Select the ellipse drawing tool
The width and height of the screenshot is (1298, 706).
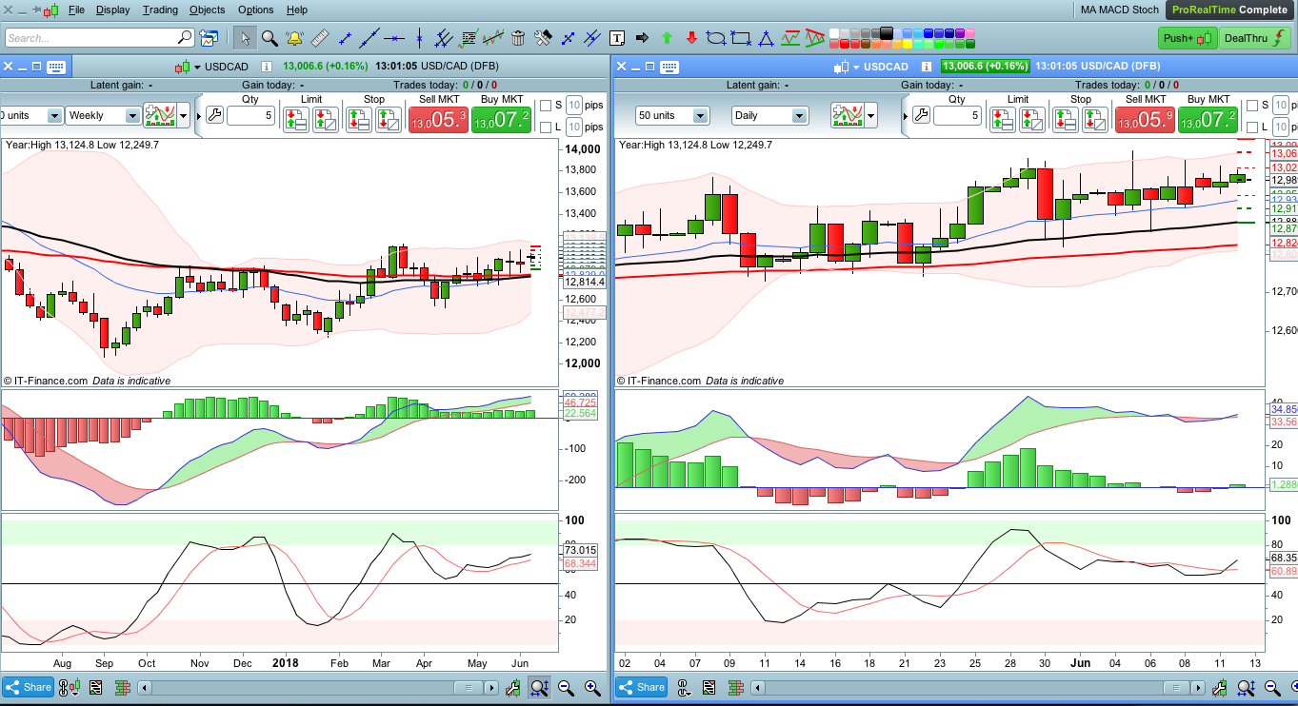click(716, 38)
